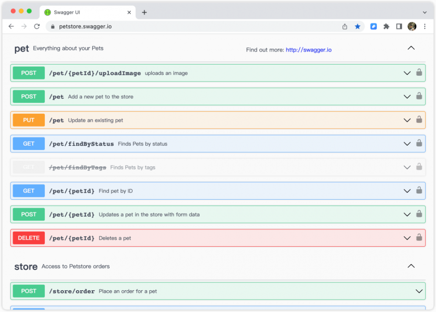
Task: Open the tab search dropdown arrow
Action: pos(425,13)
